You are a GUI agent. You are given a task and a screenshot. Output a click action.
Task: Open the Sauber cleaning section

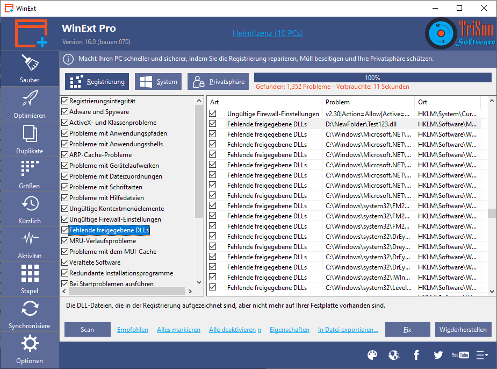pyautogui.click(x=30, y=68)
